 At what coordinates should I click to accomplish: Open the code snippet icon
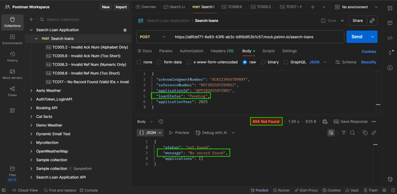click(x=390, y=38)
